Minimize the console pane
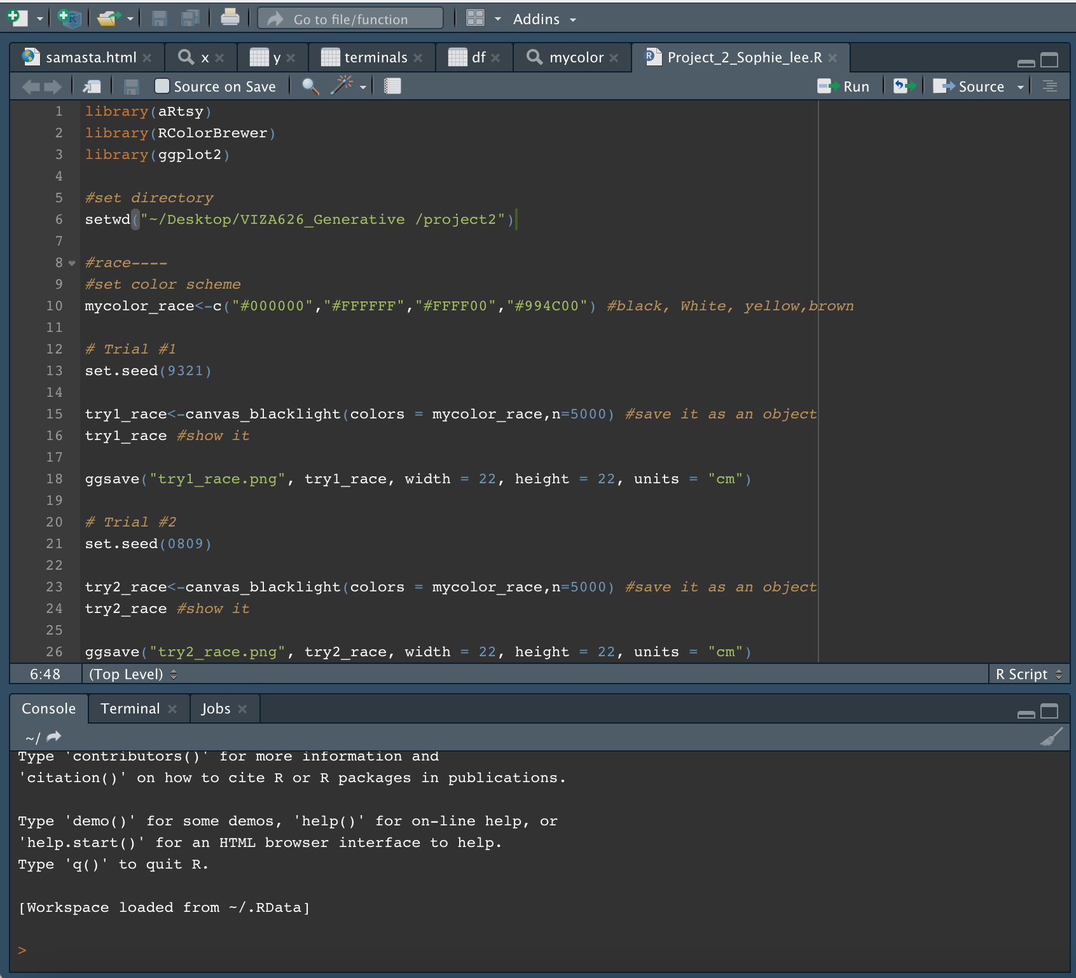This screenshot has width=1076, height=978. click(x=1026, y=713)
